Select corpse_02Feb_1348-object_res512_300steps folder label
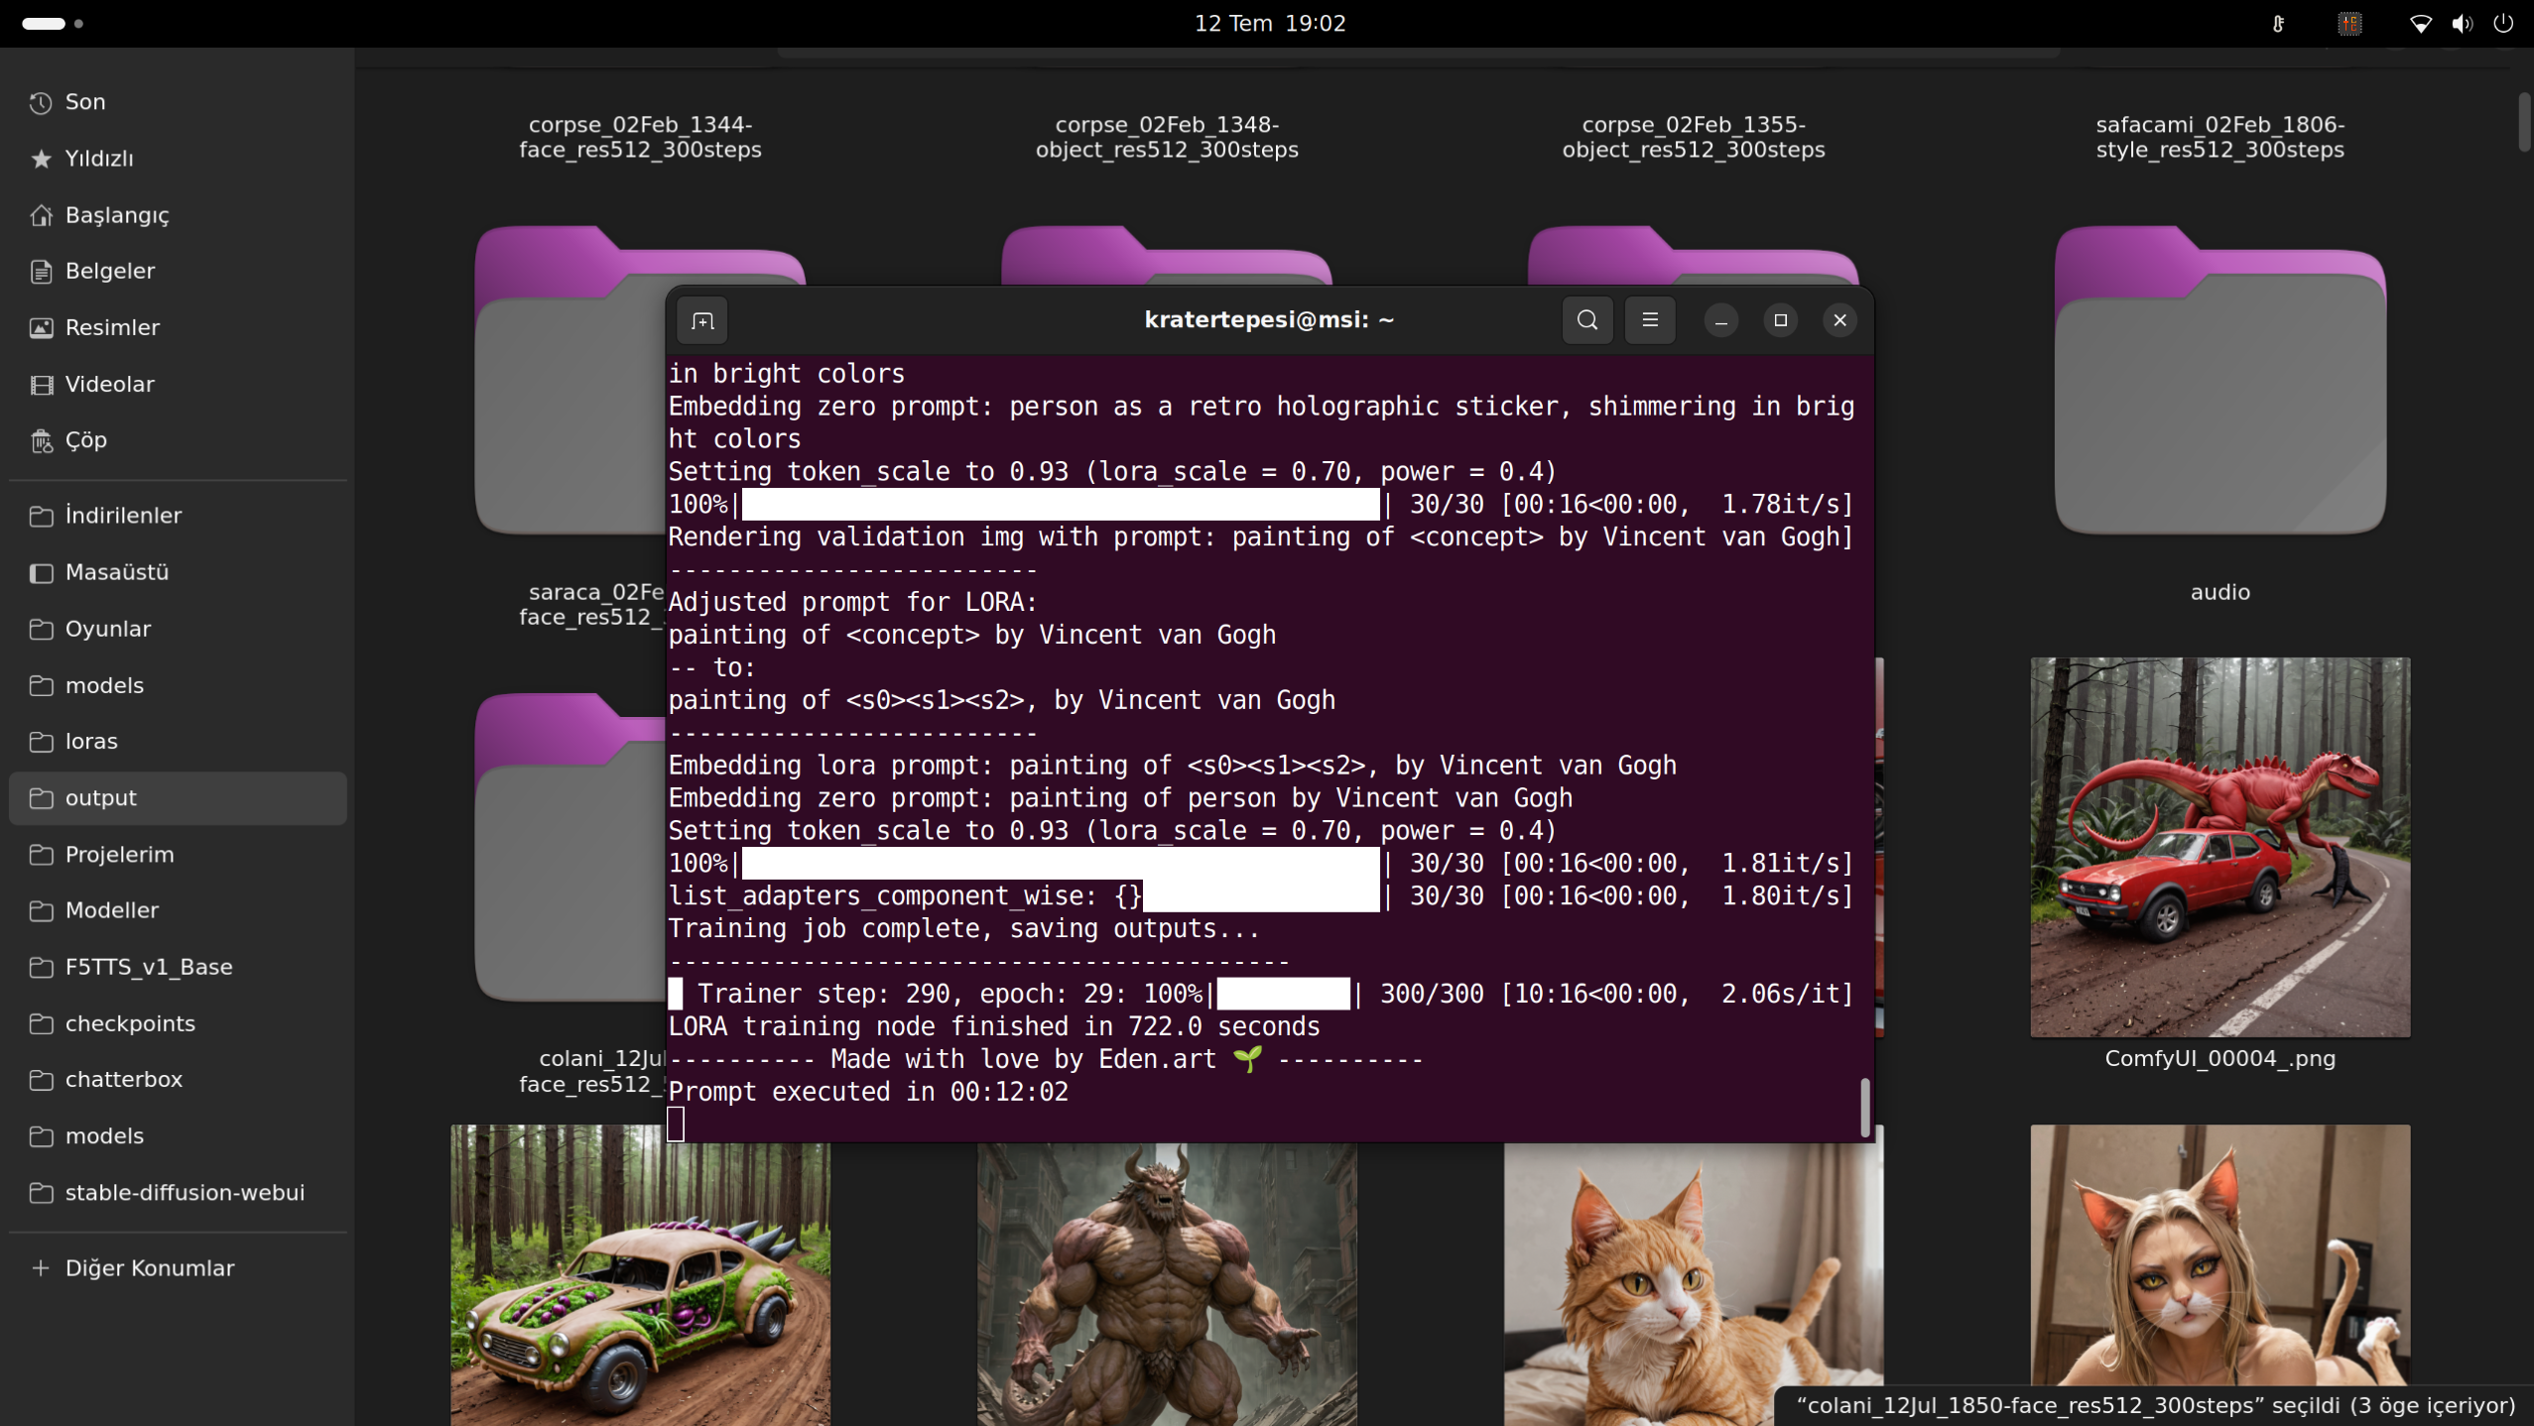 (1167, 137)
